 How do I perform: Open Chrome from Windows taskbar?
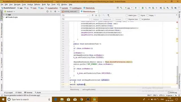coord(81,99)
